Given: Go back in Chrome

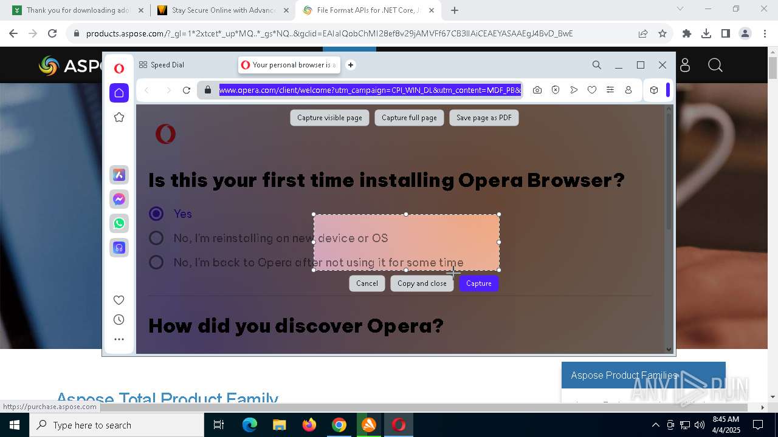Looking at the screenshot, I should [13, 33].
